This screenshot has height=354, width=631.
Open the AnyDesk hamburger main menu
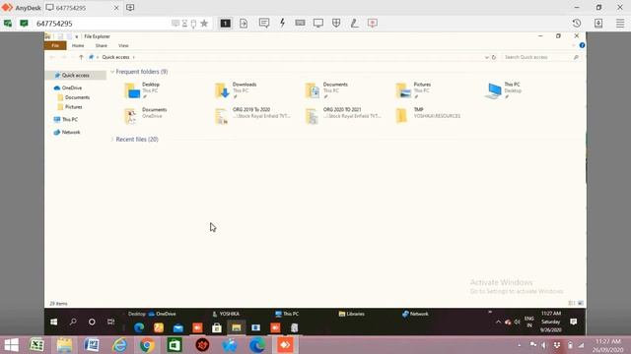click(x=620, y=24)
